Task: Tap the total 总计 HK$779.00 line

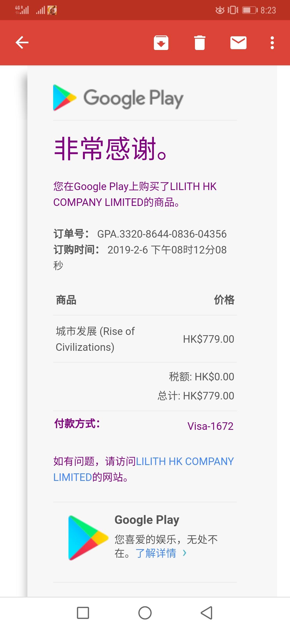Action: [x=196, y=396]
